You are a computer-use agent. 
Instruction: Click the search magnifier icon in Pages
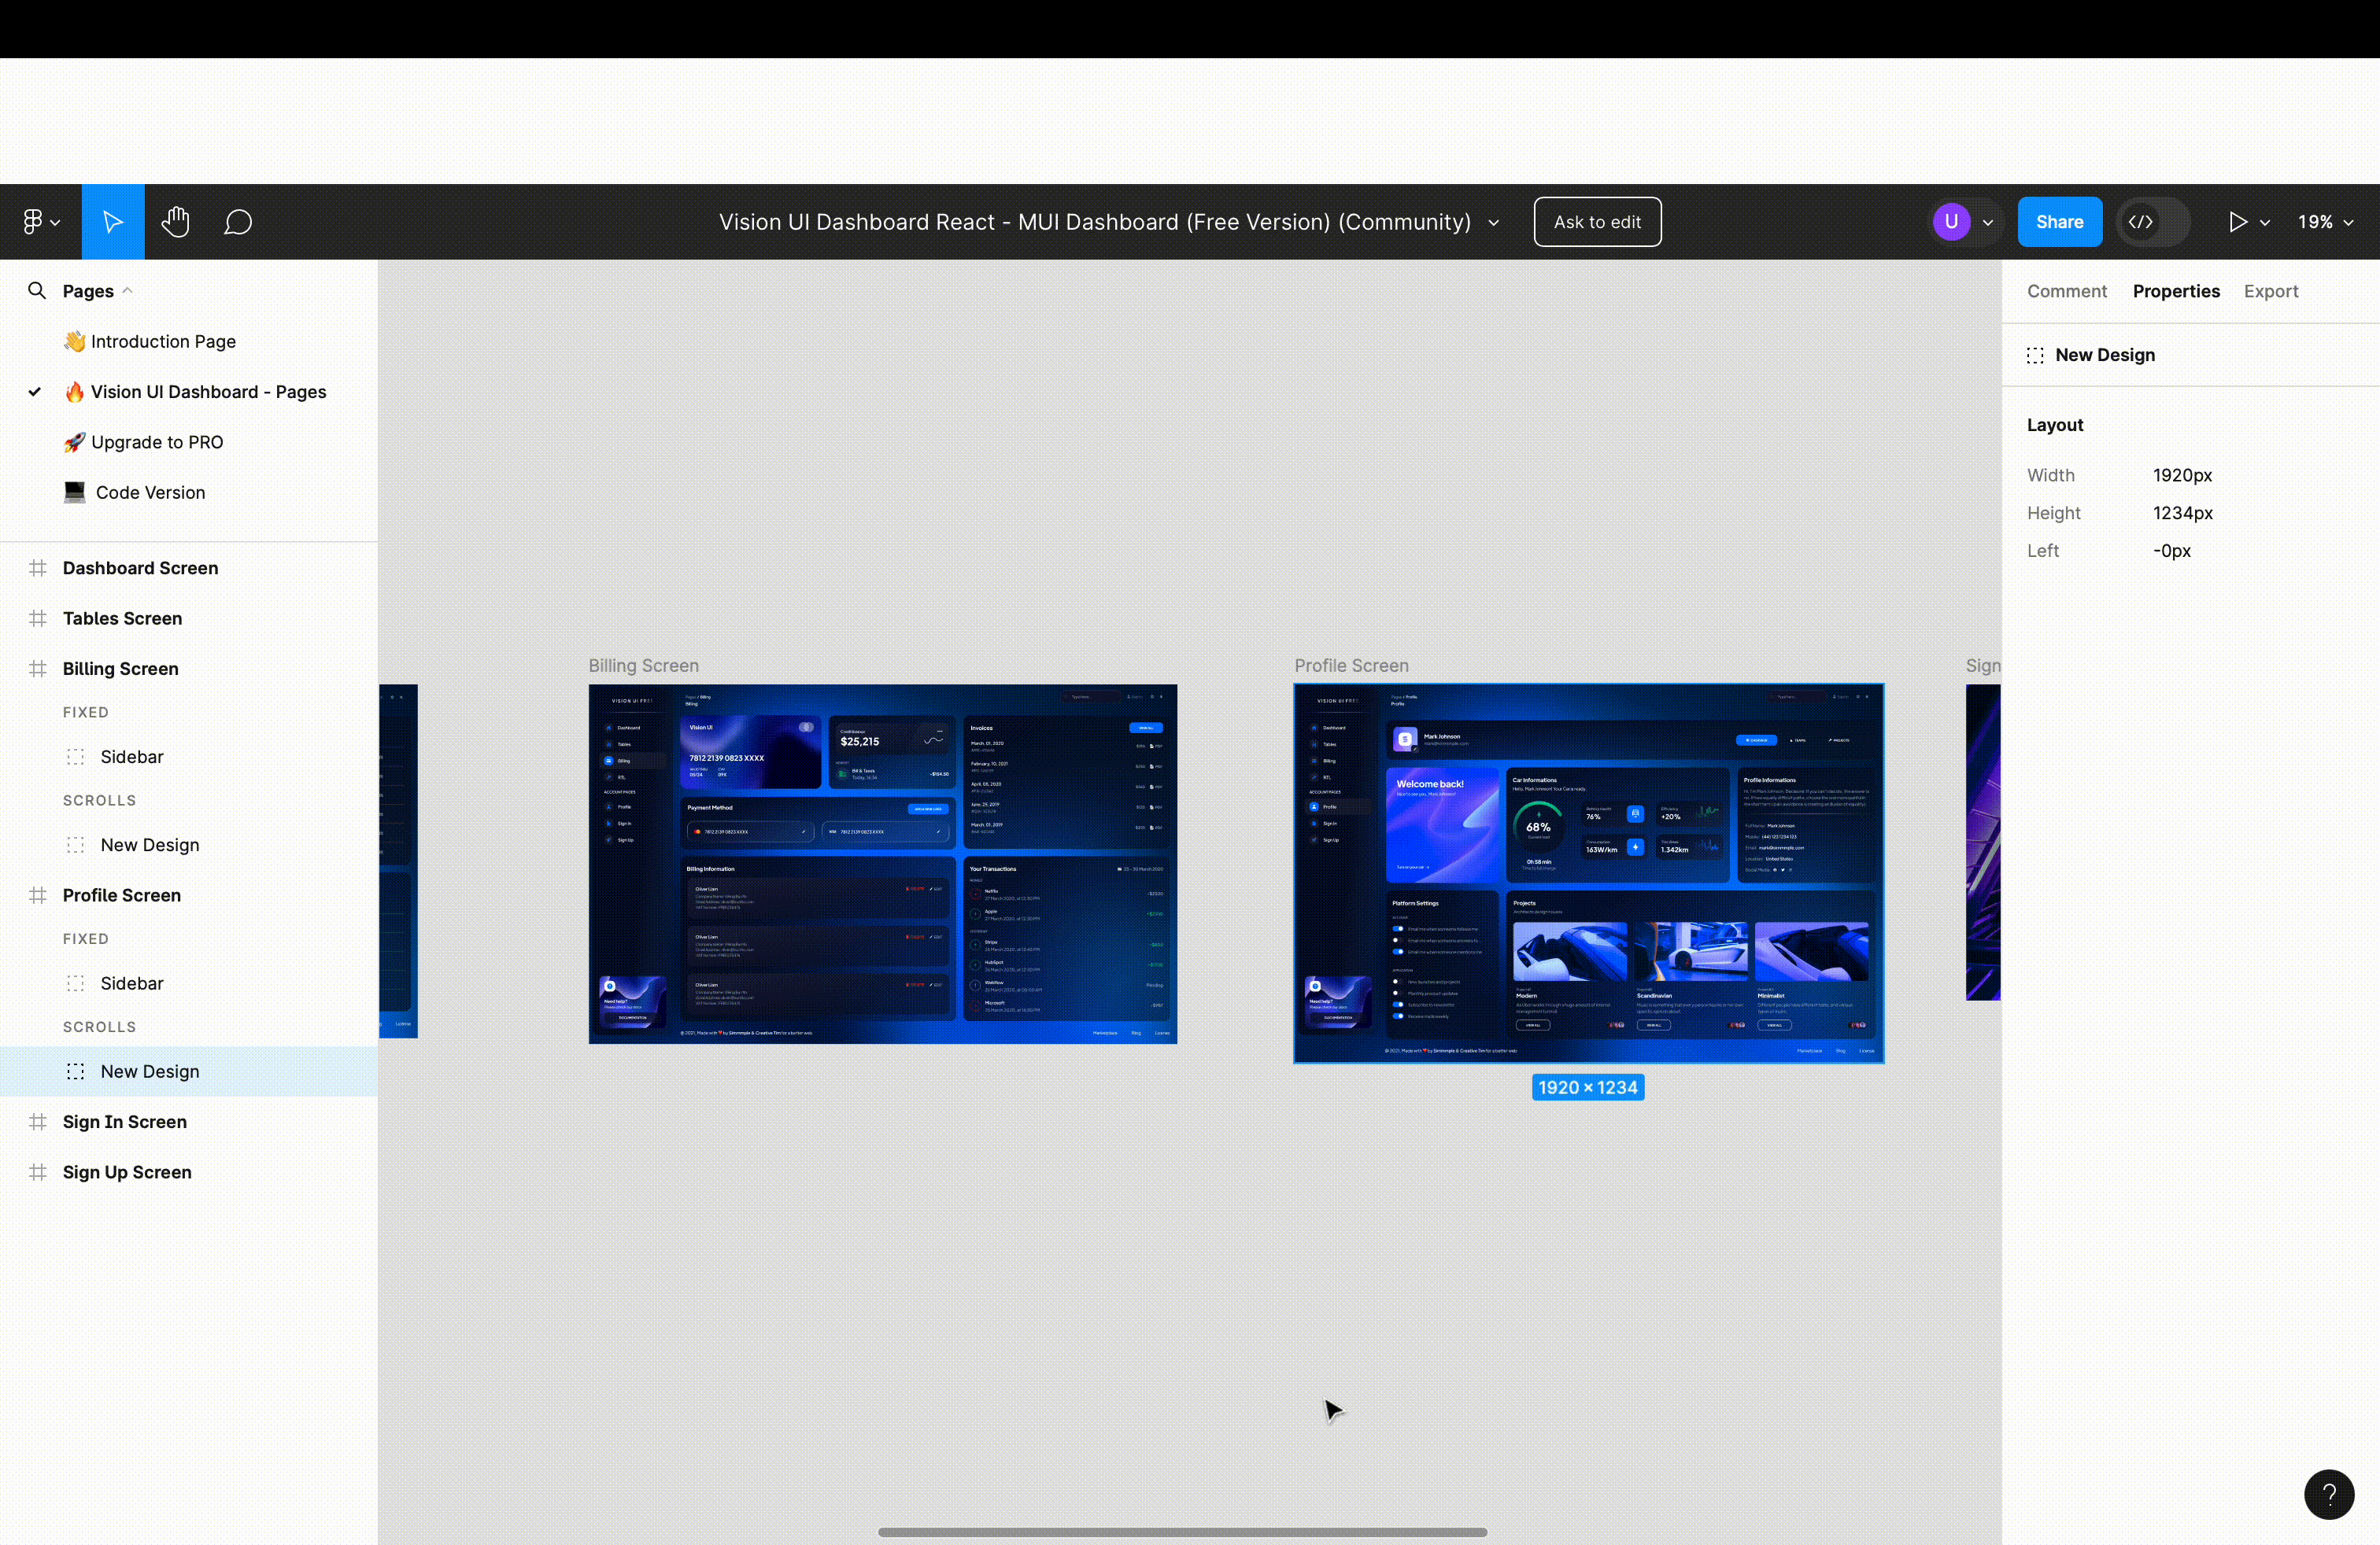pyautogui.click(x=37, y=291)
